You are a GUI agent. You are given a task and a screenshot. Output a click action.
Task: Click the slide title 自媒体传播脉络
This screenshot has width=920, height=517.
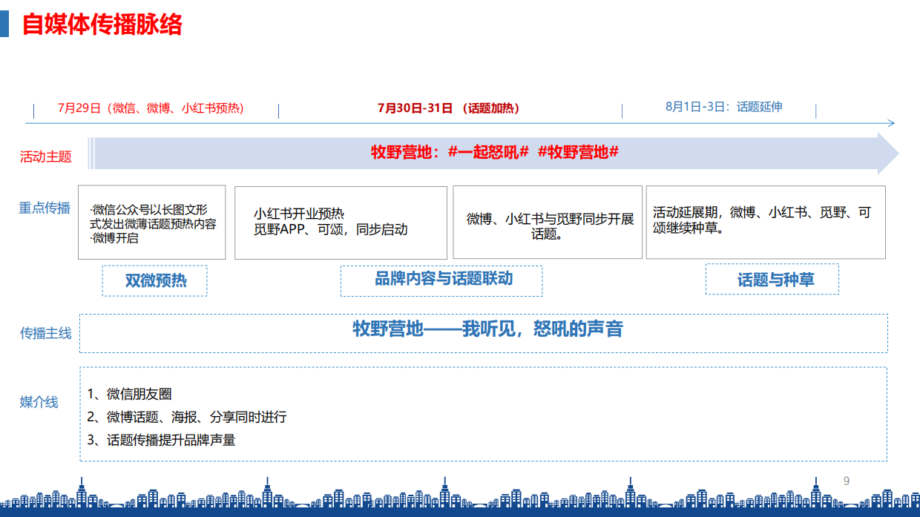click(x=102, y=24)
